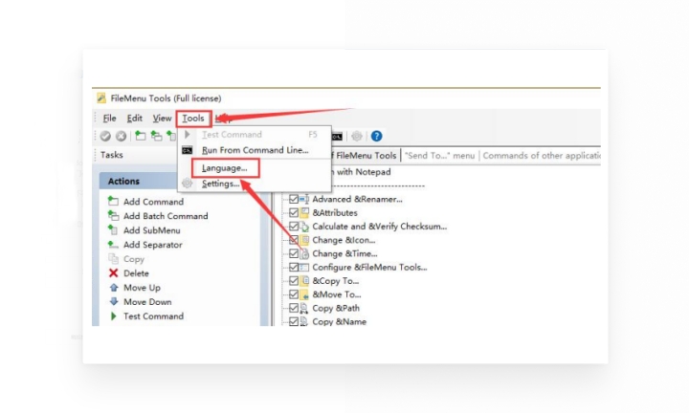Click the gray X Cancel toolbar icon
The image size is (689, 413).
(121, 136)
